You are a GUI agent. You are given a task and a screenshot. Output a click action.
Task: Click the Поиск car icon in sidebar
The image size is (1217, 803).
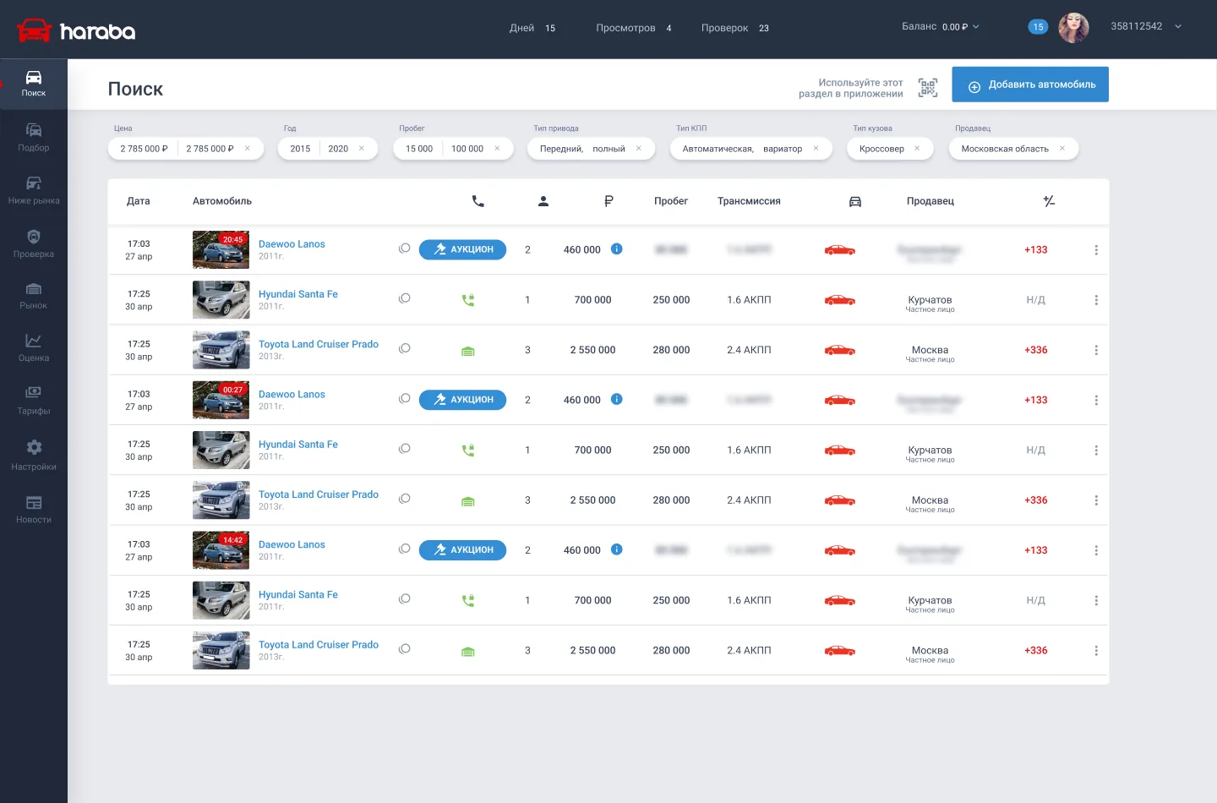[34, 78]
